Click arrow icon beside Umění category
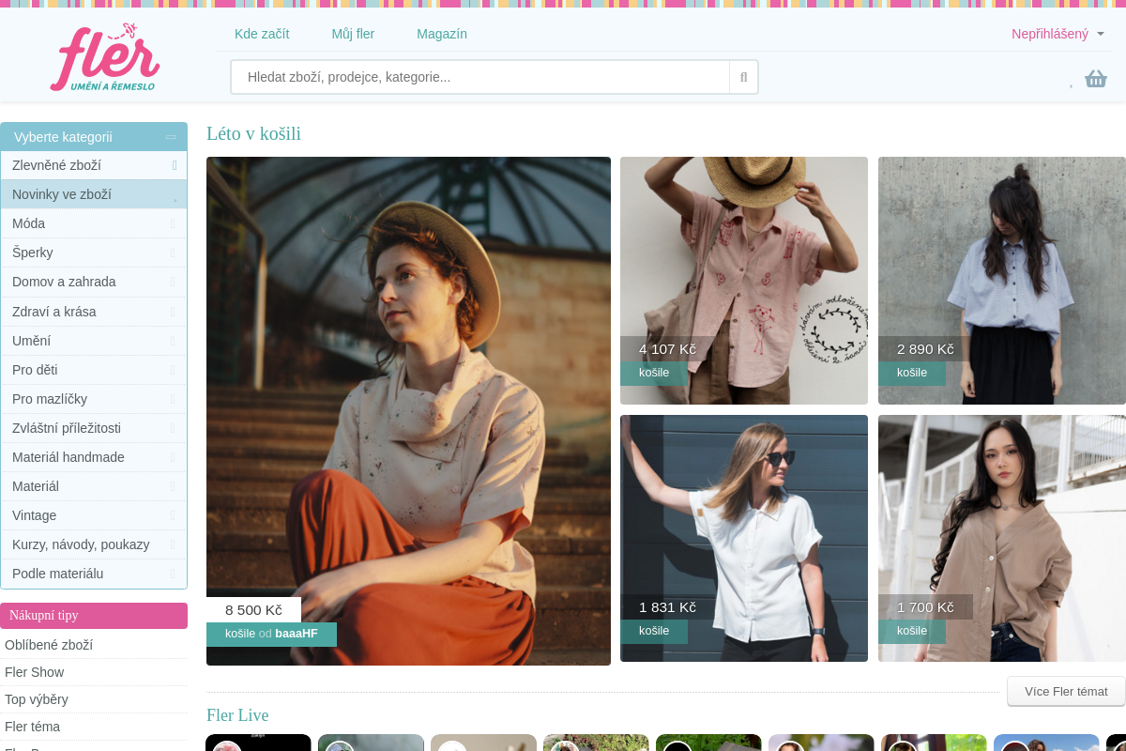The width and height of the screenshot is (1126, 751). point(173,341)
